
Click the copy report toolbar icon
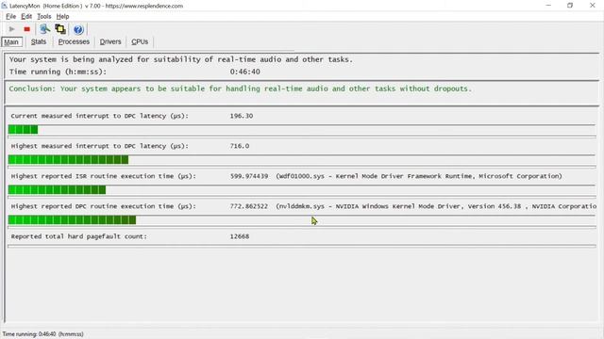(60, 29)
